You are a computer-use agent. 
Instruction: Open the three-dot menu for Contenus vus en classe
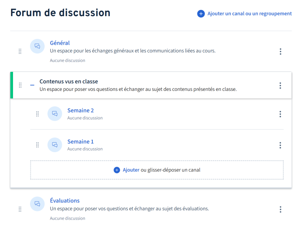point(280,86)
